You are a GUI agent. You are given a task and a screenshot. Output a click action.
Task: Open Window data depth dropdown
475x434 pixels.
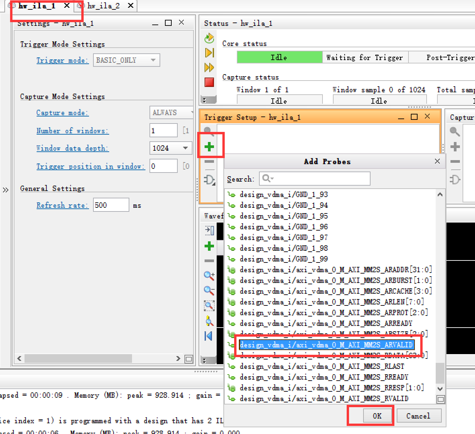click(171, 148)
